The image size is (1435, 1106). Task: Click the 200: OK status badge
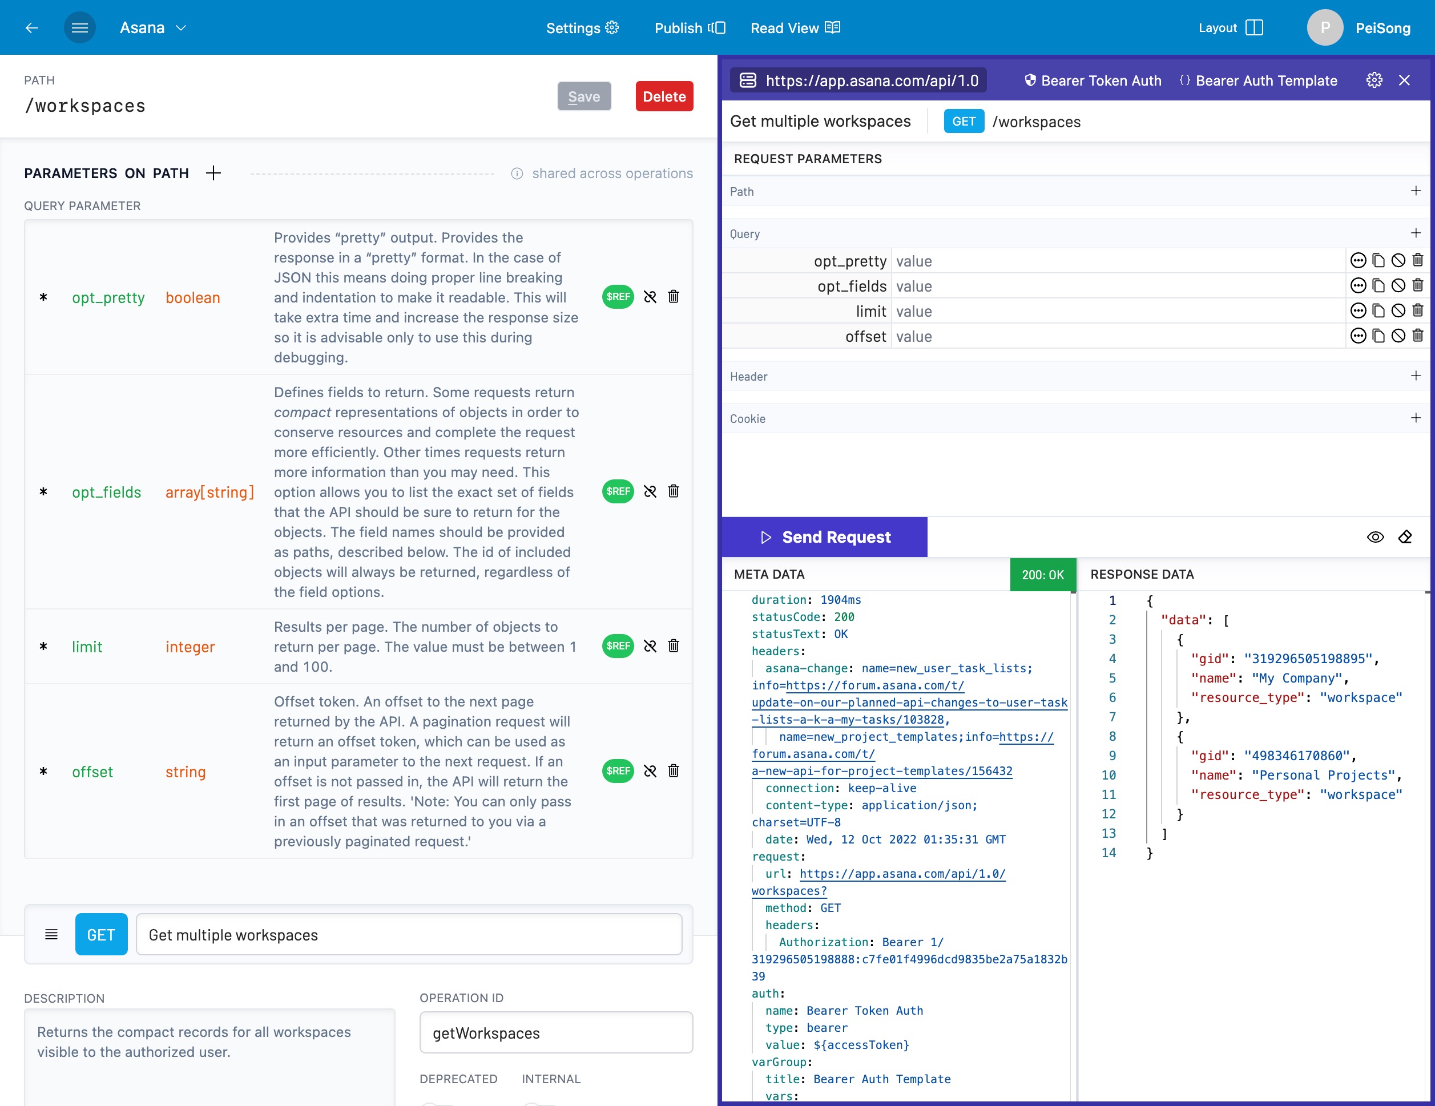(1043, 575)
